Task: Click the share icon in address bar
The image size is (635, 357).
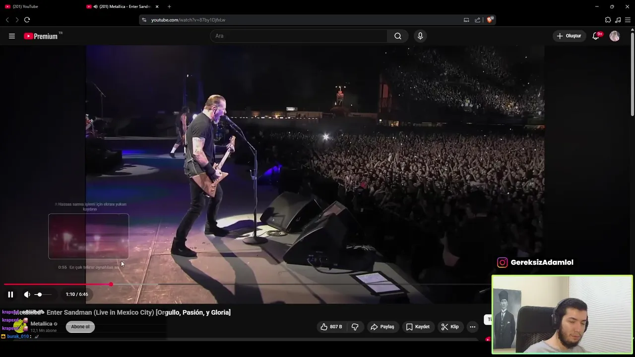Action: coord(477,20)
